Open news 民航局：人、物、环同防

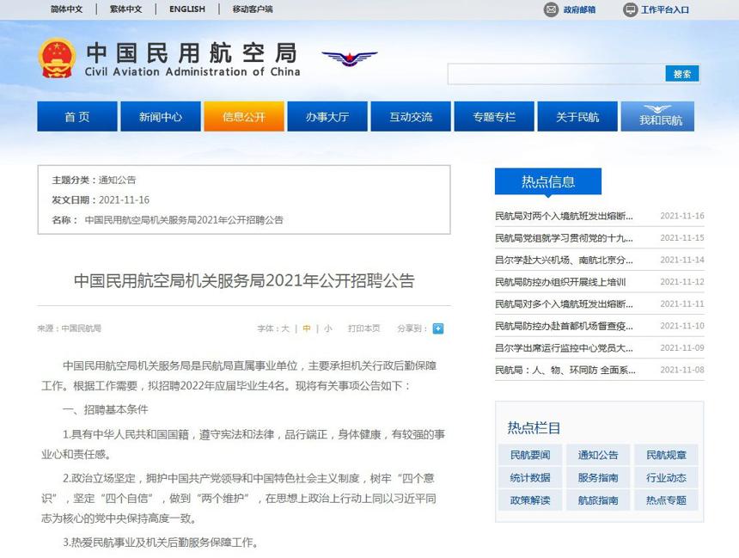point(565,370)
